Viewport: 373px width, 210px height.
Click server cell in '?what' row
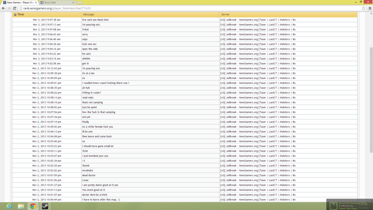tap(288, 30)
